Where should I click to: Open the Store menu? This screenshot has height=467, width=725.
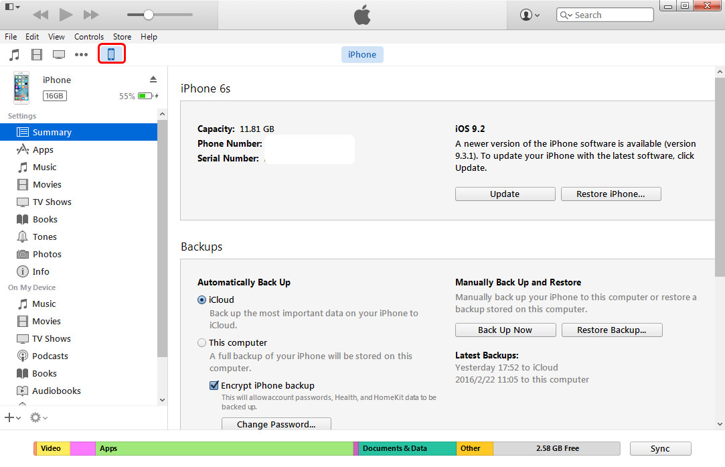click(x=122, y=37)
